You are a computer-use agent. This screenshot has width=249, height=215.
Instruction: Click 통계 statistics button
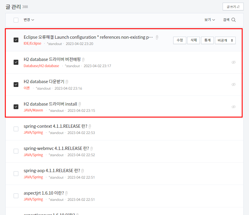pyautogui.click(x=207, y=40)
